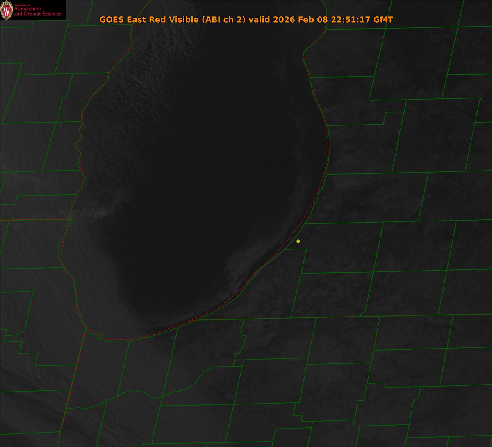This screenshot has height=447, width=492.
Task: Click the yellow dot location marker
Action: point(298,241)
